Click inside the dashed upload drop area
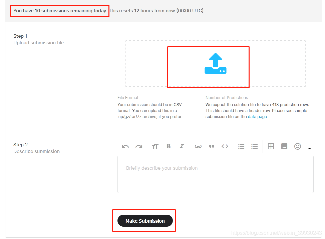This screenshot has width=325, height=239. [215, 64]
